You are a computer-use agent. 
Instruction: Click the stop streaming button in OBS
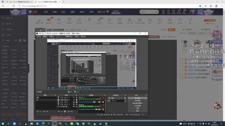click(x=138, y=98)
